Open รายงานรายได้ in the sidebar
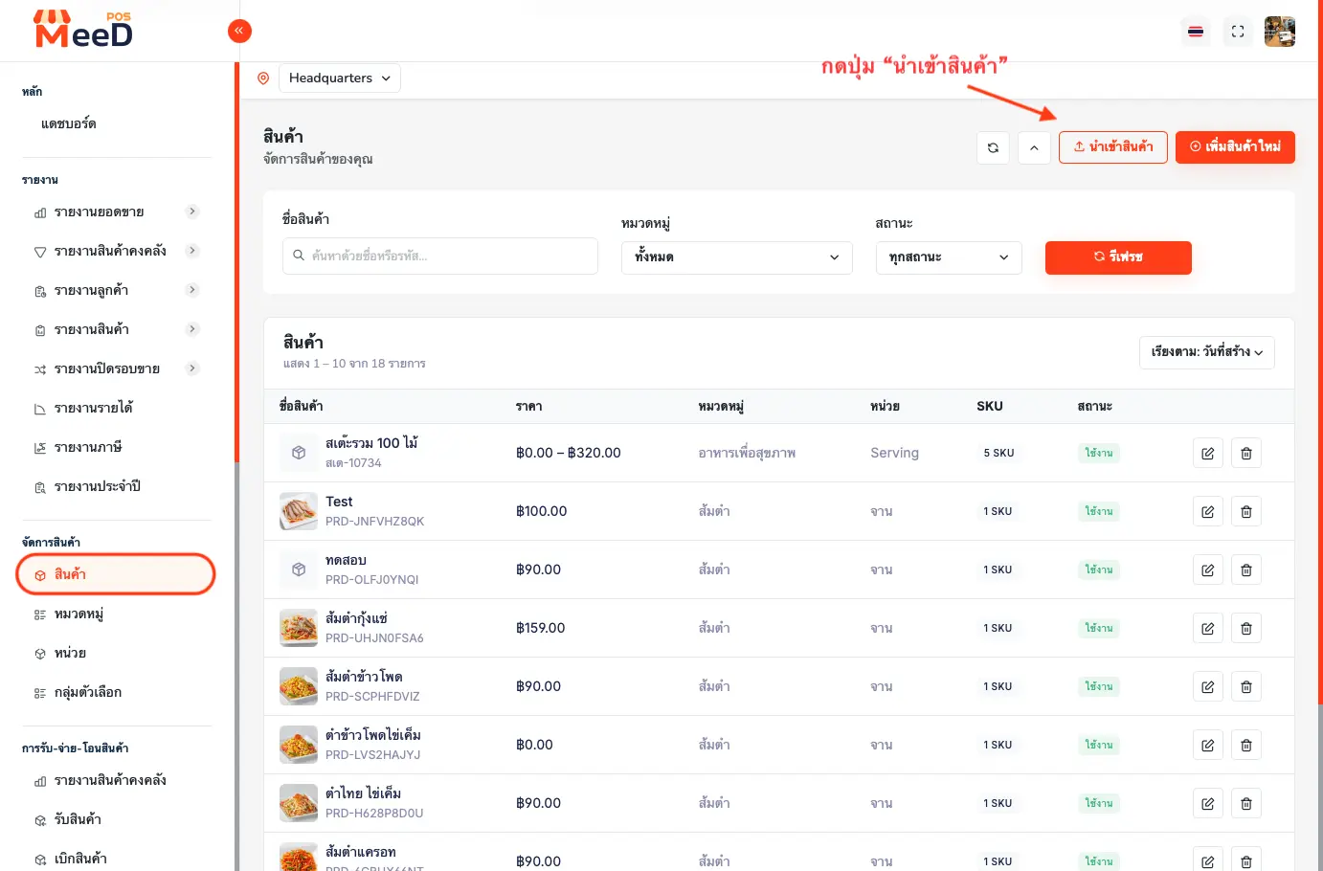 [93, 408]
